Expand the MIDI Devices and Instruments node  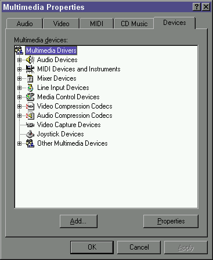pyautogui.click(x=19, y=69)
